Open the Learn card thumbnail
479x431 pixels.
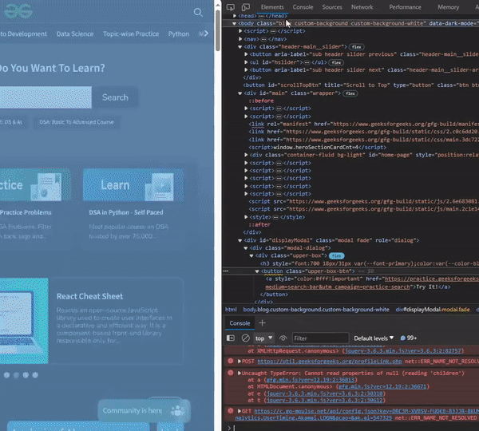tap(133, 185)
